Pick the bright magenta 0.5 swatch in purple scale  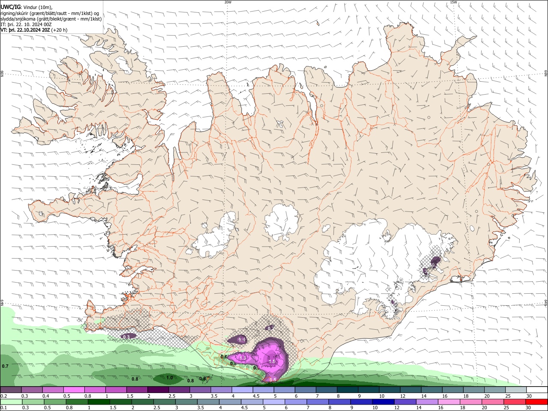coord(74,390)
